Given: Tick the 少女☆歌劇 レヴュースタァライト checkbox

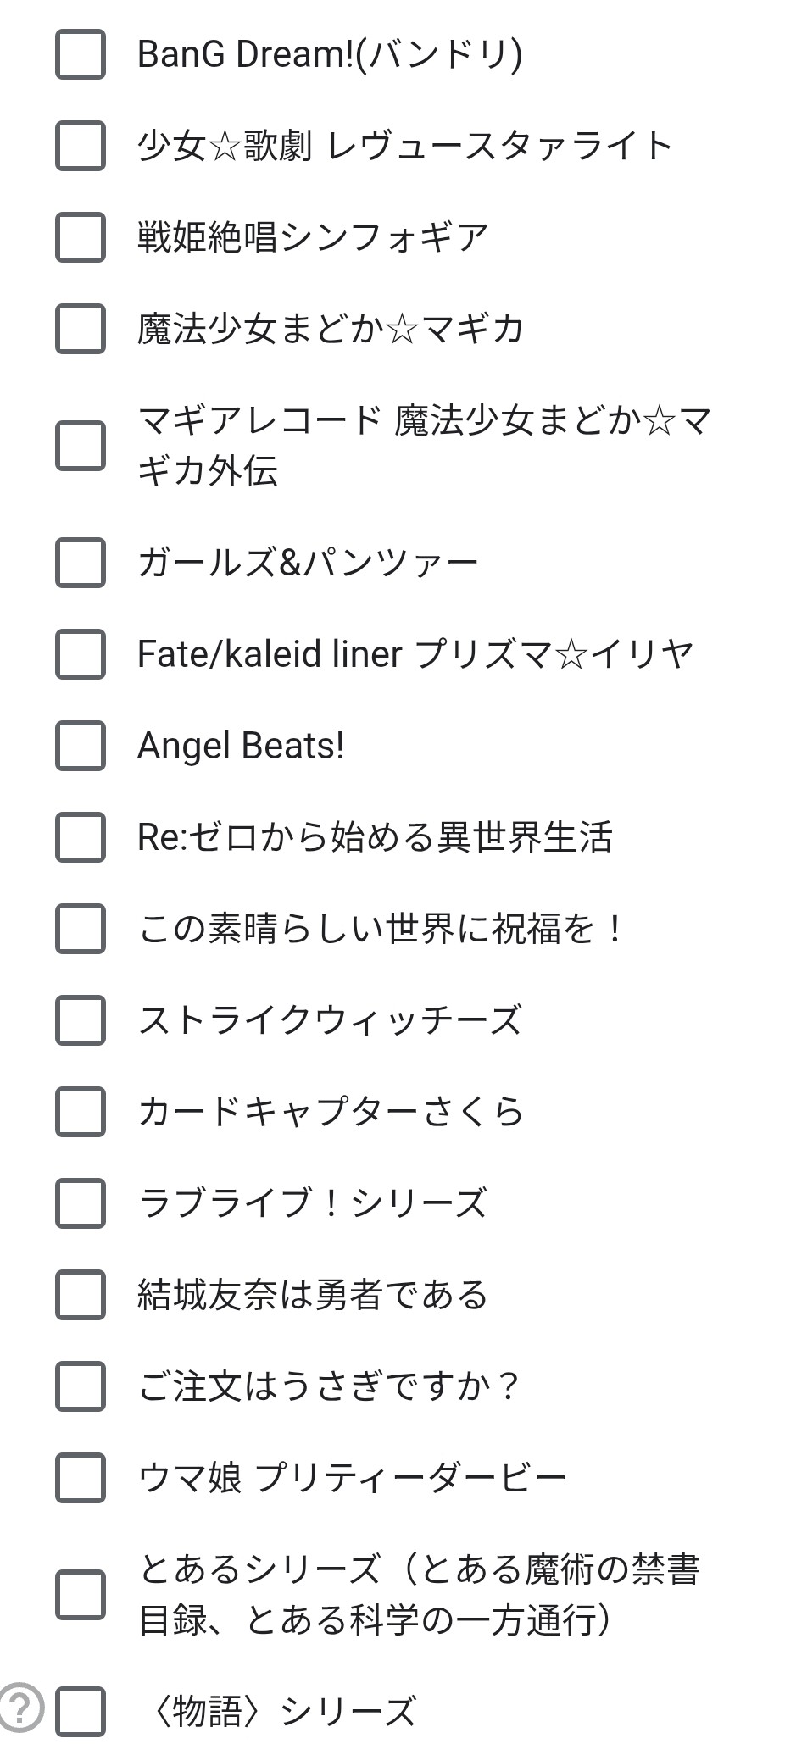Looking at the screenshot, I should [x=81, y=146].
